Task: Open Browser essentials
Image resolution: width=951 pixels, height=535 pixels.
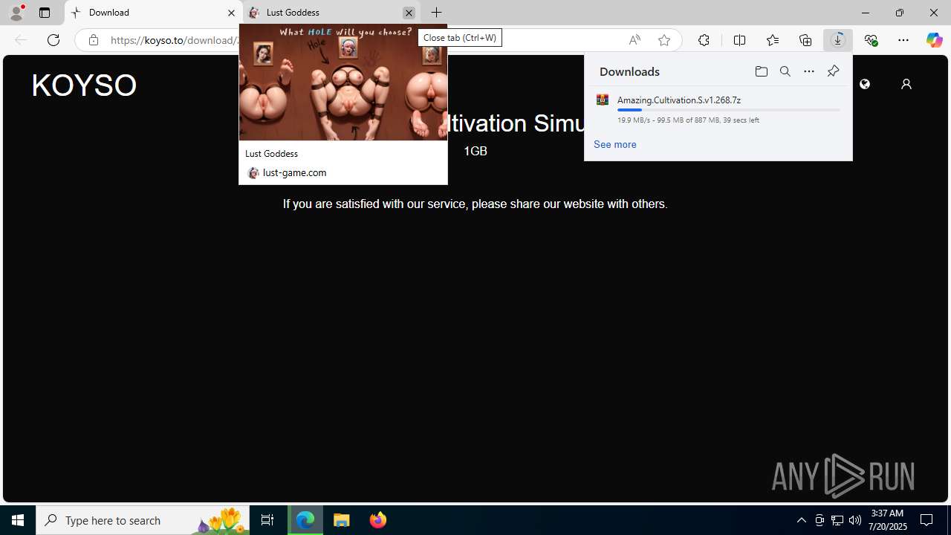Action: [871, 40]
